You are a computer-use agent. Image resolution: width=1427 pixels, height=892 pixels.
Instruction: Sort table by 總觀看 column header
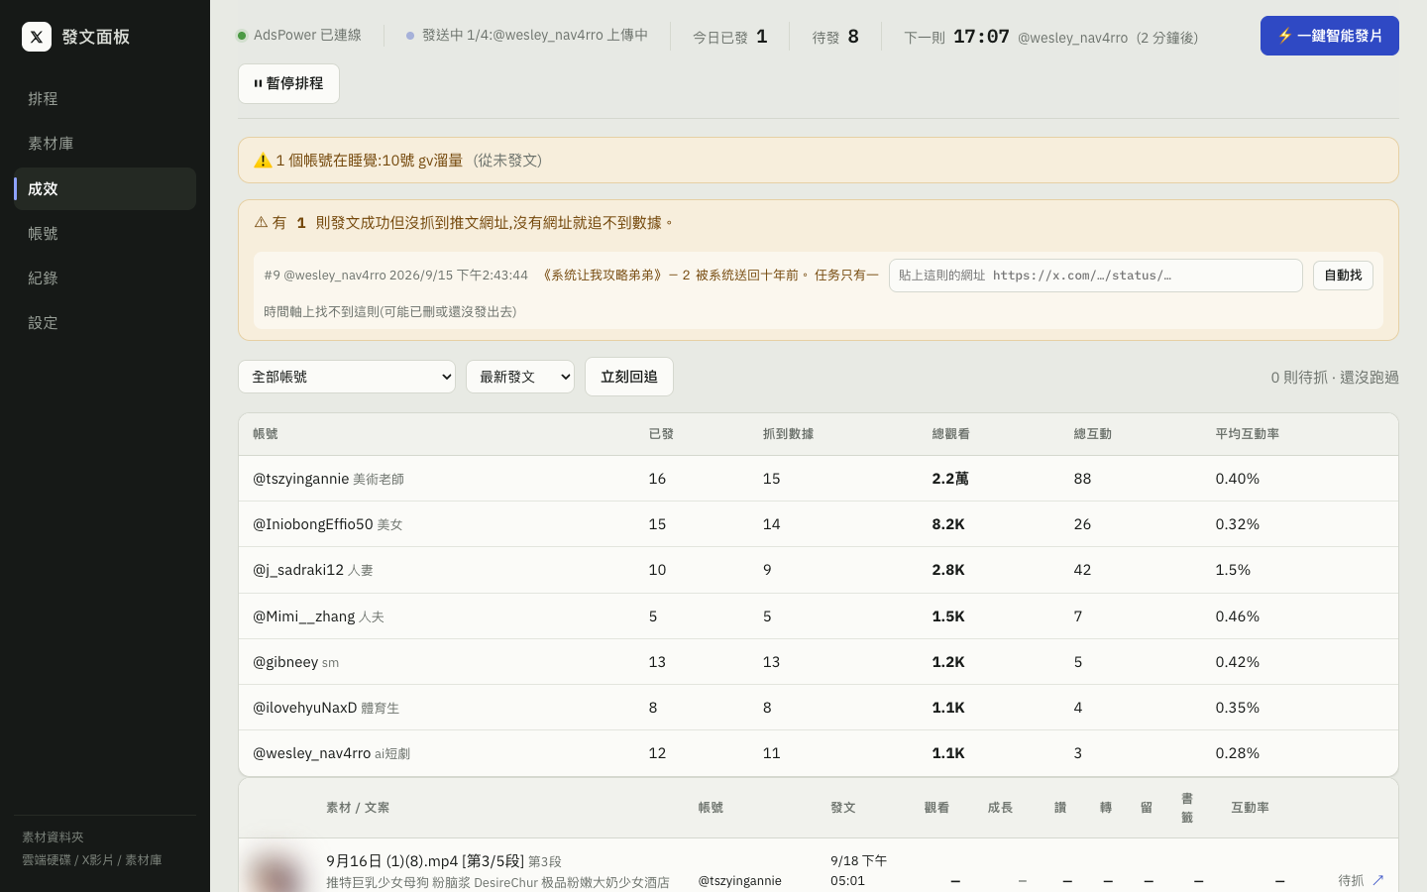pos(950,434)
